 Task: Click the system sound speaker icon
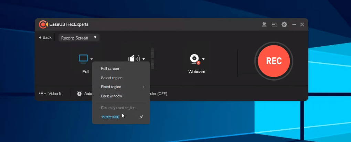coord(134,59)
